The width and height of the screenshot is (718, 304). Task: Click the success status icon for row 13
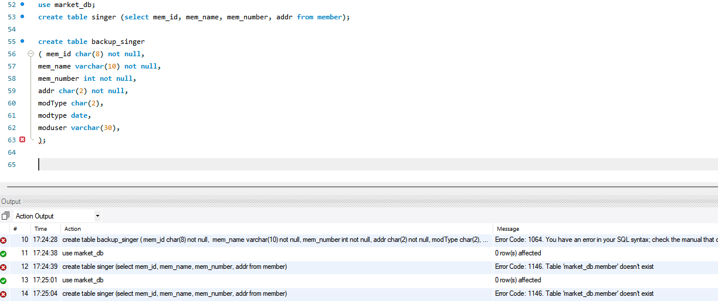[4, 281]
